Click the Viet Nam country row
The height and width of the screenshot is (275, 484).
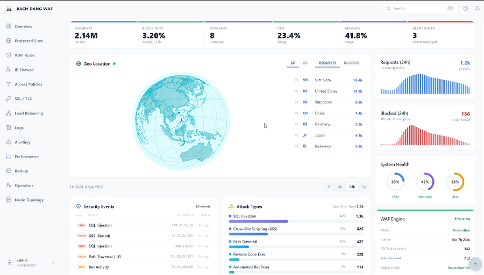[x=328, y=80]
